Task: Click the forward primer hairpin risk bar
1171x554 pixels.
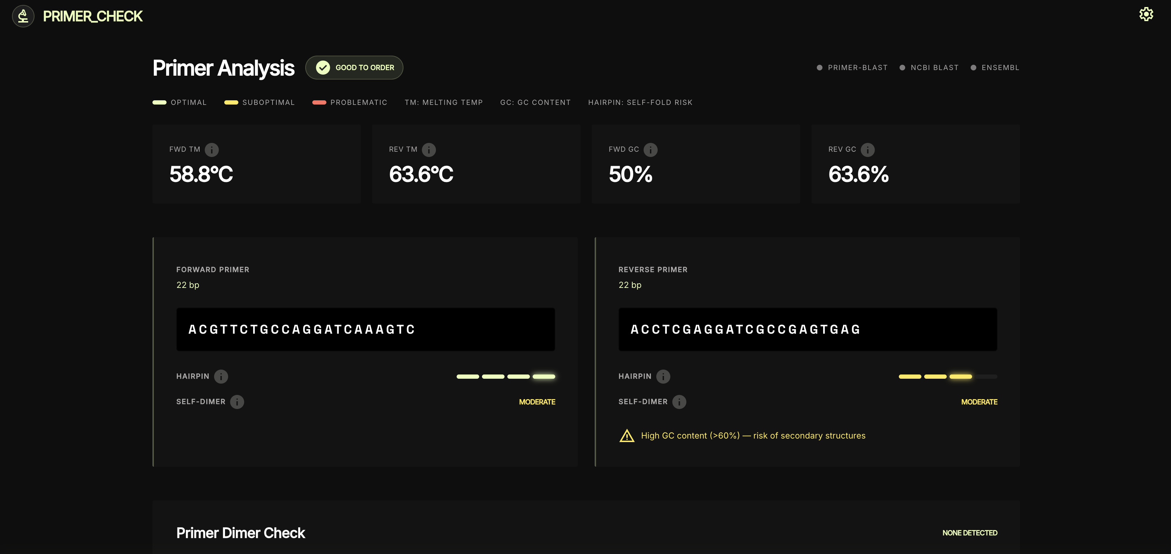Action: tap(506, 376)
